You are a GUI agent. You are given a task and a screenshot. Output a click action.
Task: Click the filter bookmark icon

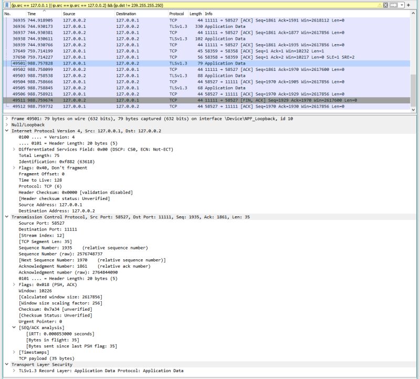point(5,5)
